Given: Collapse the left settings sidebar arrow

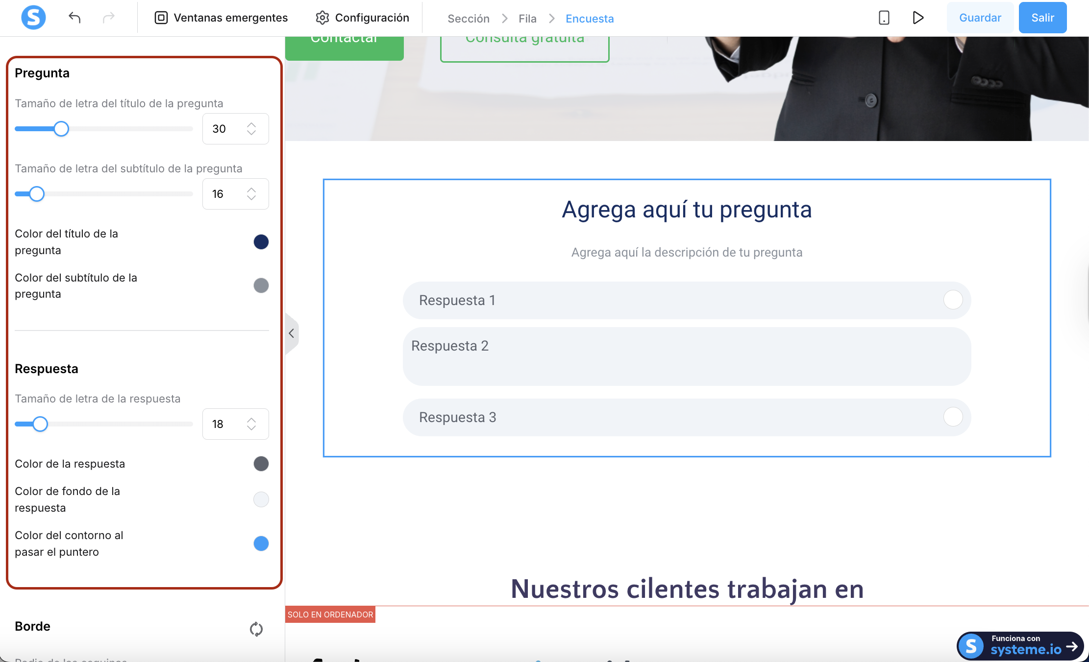Looking at the screenshot, I should 291,333.
